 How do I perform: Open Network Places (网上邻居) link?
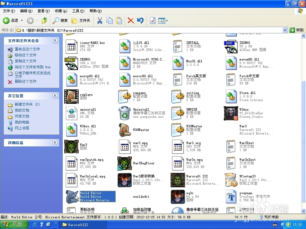click(x=22, y=128)
